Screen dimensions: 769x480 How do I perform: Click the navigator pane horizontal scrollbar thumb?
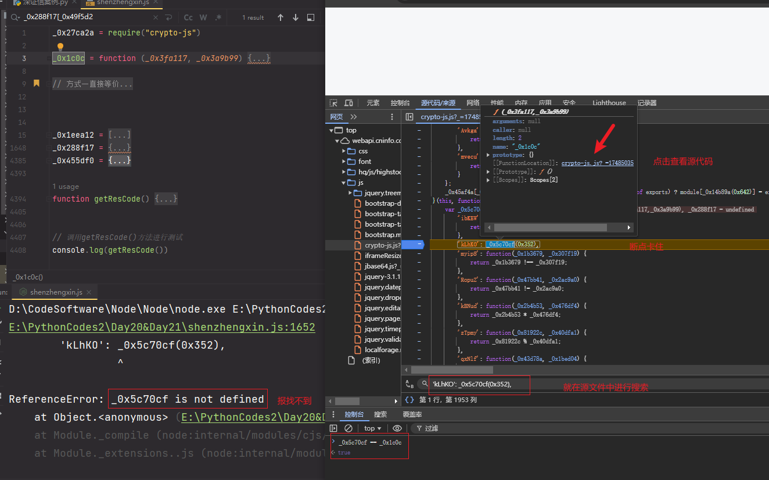(347, 401)
